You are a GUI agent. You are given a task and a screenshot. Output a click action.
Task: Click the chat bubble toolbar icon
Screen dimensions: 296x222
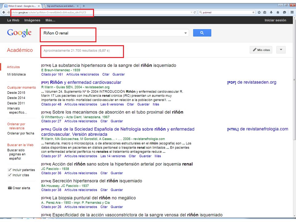click(x=285, y=12)
